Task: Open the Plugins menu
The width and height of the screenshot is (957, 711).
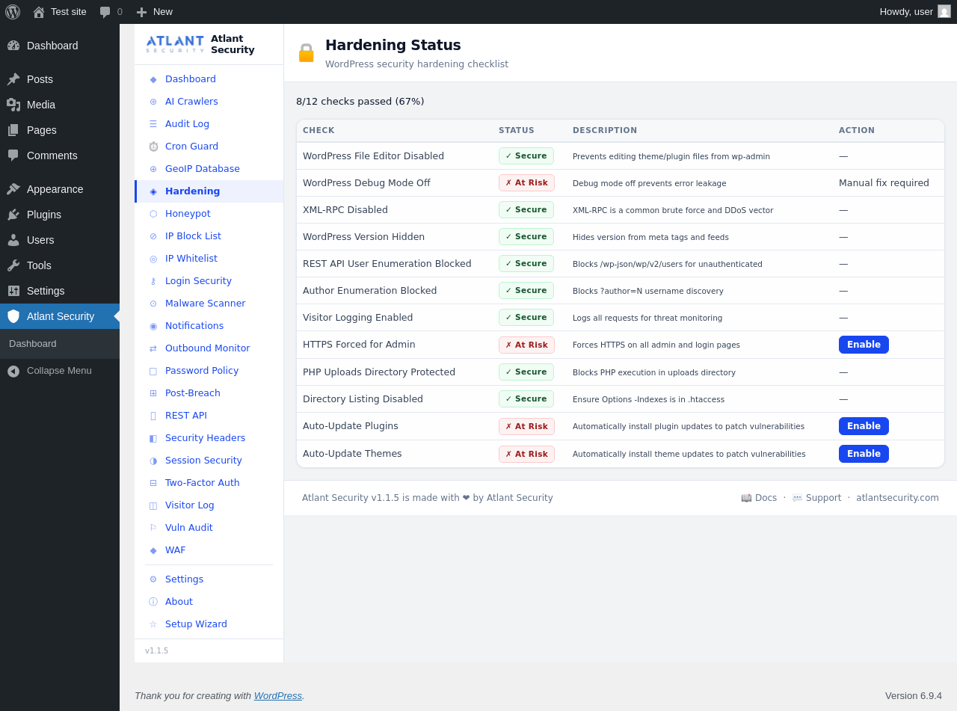Action: pyautogui.click(x=60, y=215)
